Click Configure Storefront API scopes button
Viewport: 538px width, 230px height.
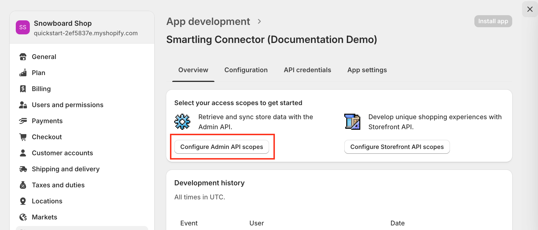pos(397,147)
